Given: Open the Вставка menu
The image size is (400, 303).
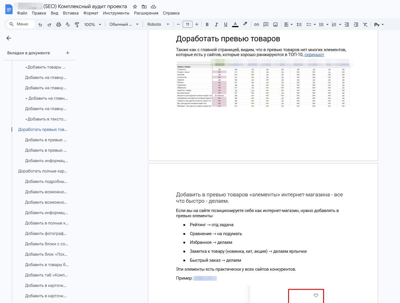Looking at the screenshot, I should pos(71,13).
